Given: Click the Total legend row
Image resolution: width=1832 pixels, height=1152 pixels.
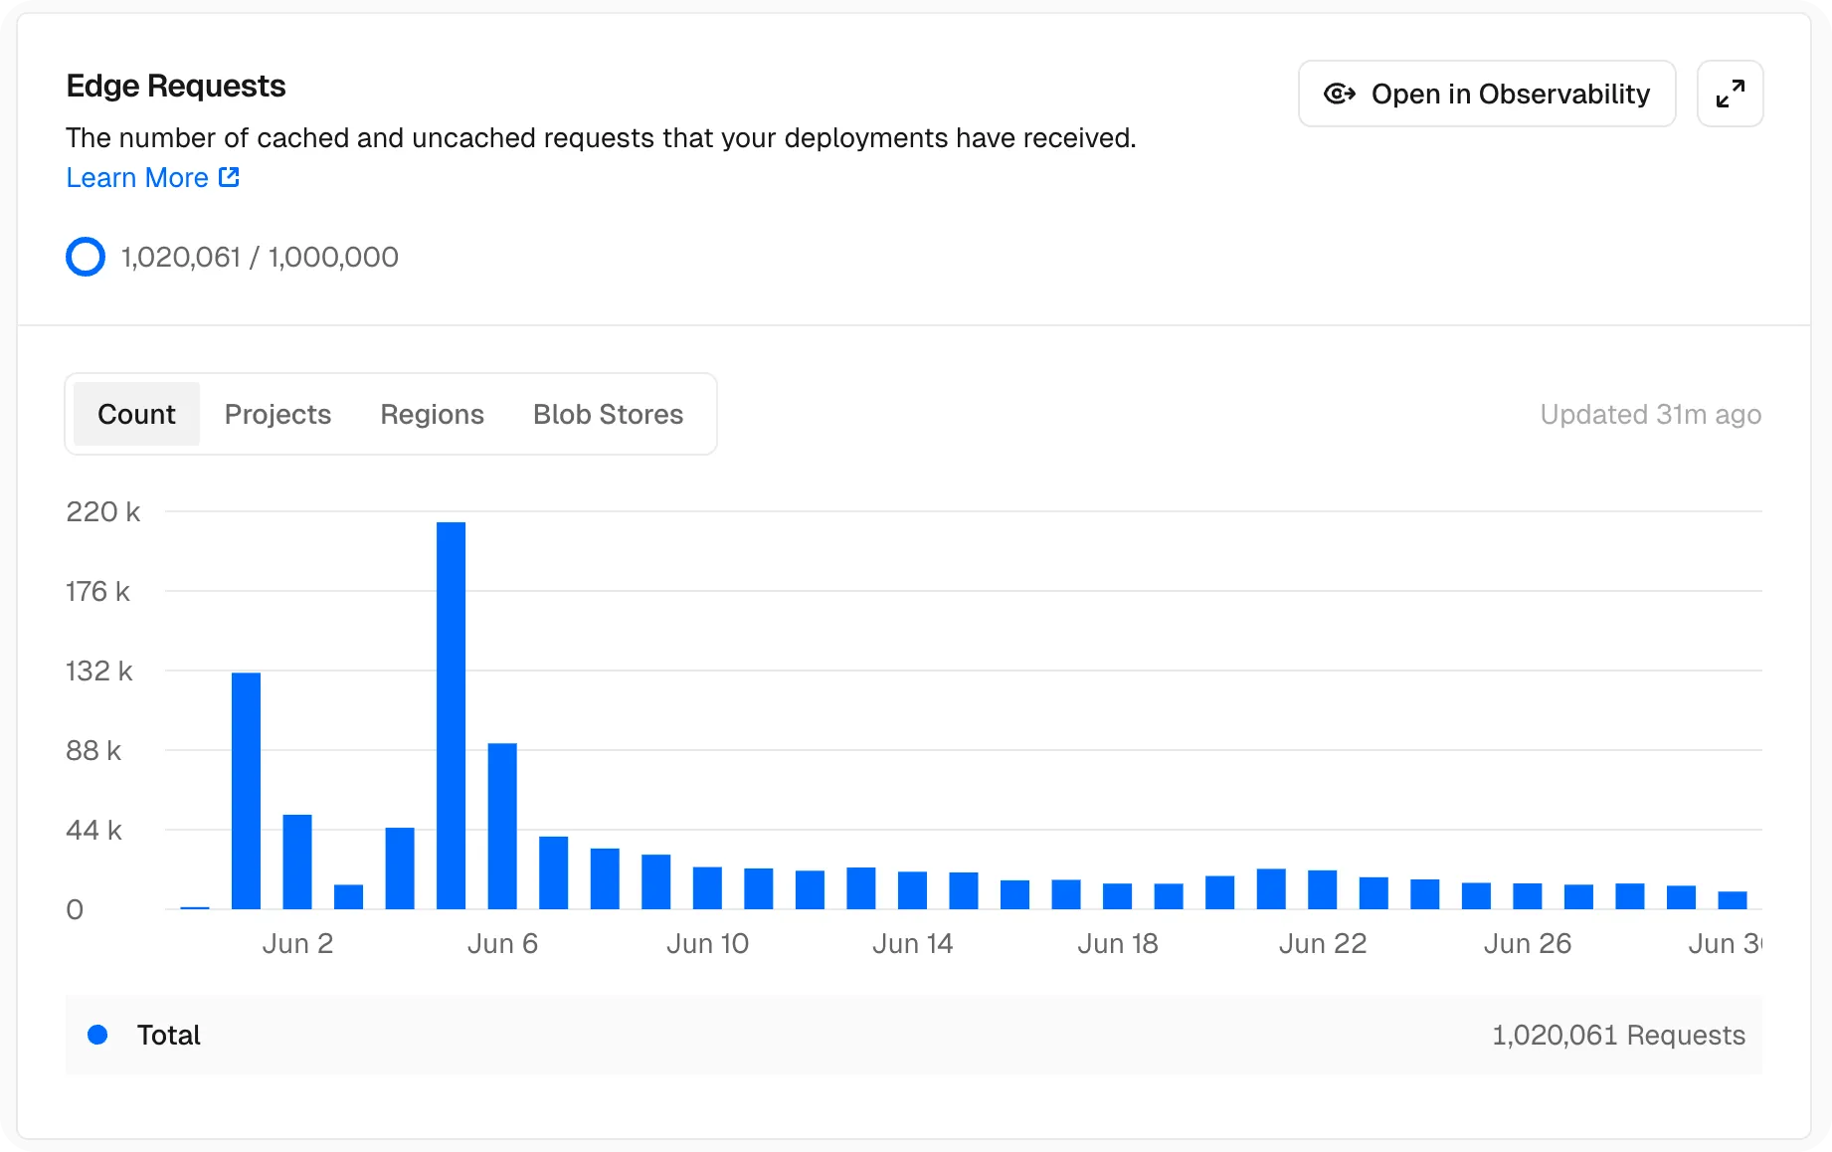Looking at the screenshot, I should click(913, 1035).
